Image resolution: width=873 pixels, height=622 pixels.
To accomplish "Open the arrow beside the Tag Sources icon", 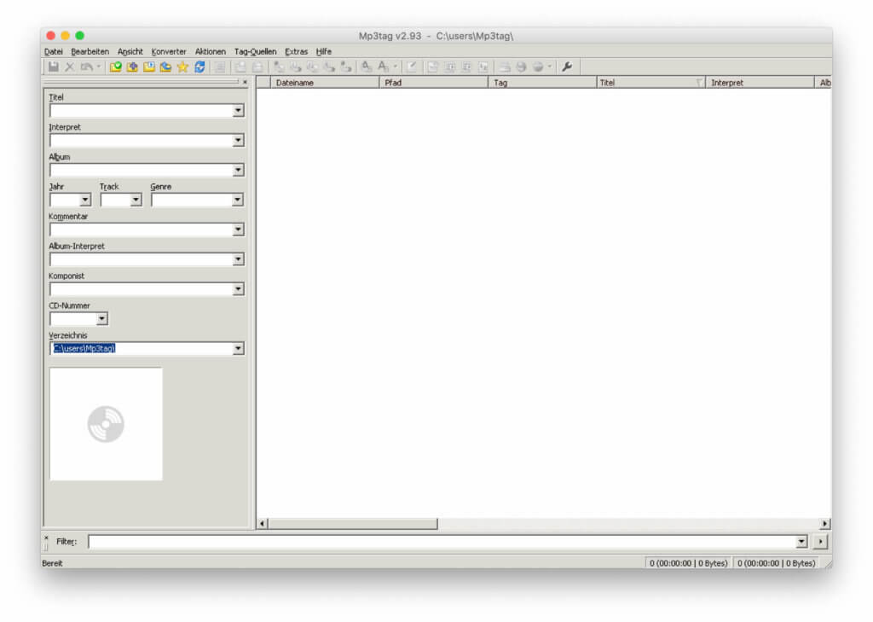I will coord(550,67).
